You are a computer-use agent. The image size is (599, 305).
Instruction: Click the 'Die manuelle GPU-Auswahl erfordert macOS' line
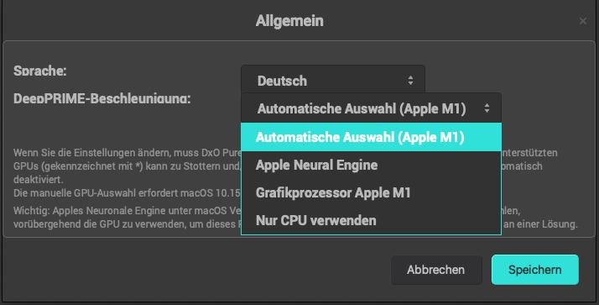(127, 192)
